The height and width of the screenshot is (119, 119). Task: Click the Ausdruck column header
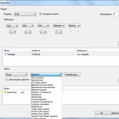(x=53, y=51)
